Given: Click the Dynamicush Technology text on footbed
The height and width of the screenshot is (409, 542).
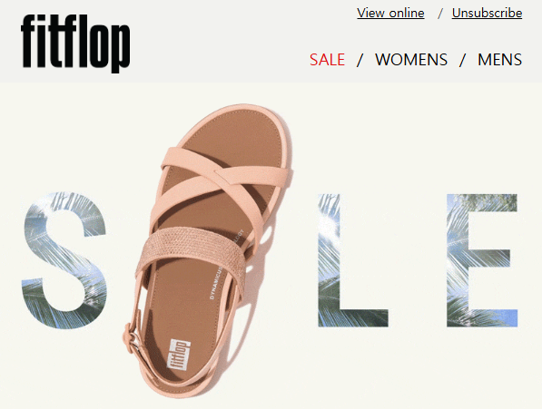Looking at the screenshot, I should pyautogui.click(x=226, y=264).
